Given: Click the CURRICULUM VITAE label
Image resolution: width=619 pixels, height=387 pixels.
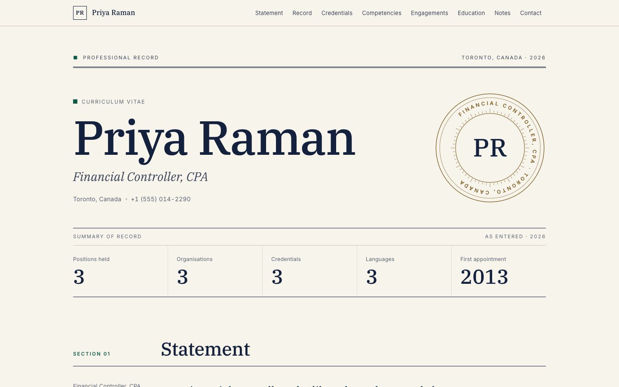Looking at the screenshot, I should [113, 102].
